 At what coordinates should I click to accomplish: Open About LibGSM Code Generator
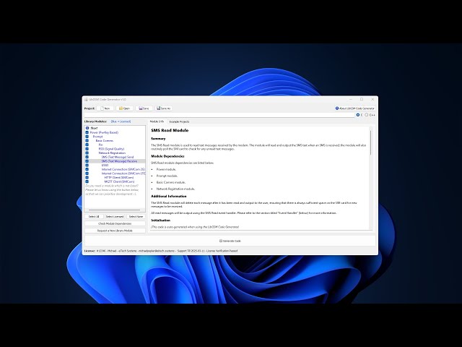[354, 108]
